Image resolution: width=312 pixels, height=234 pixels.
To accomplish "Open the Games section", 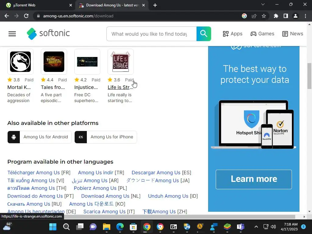I will click(x=262, y=34).
